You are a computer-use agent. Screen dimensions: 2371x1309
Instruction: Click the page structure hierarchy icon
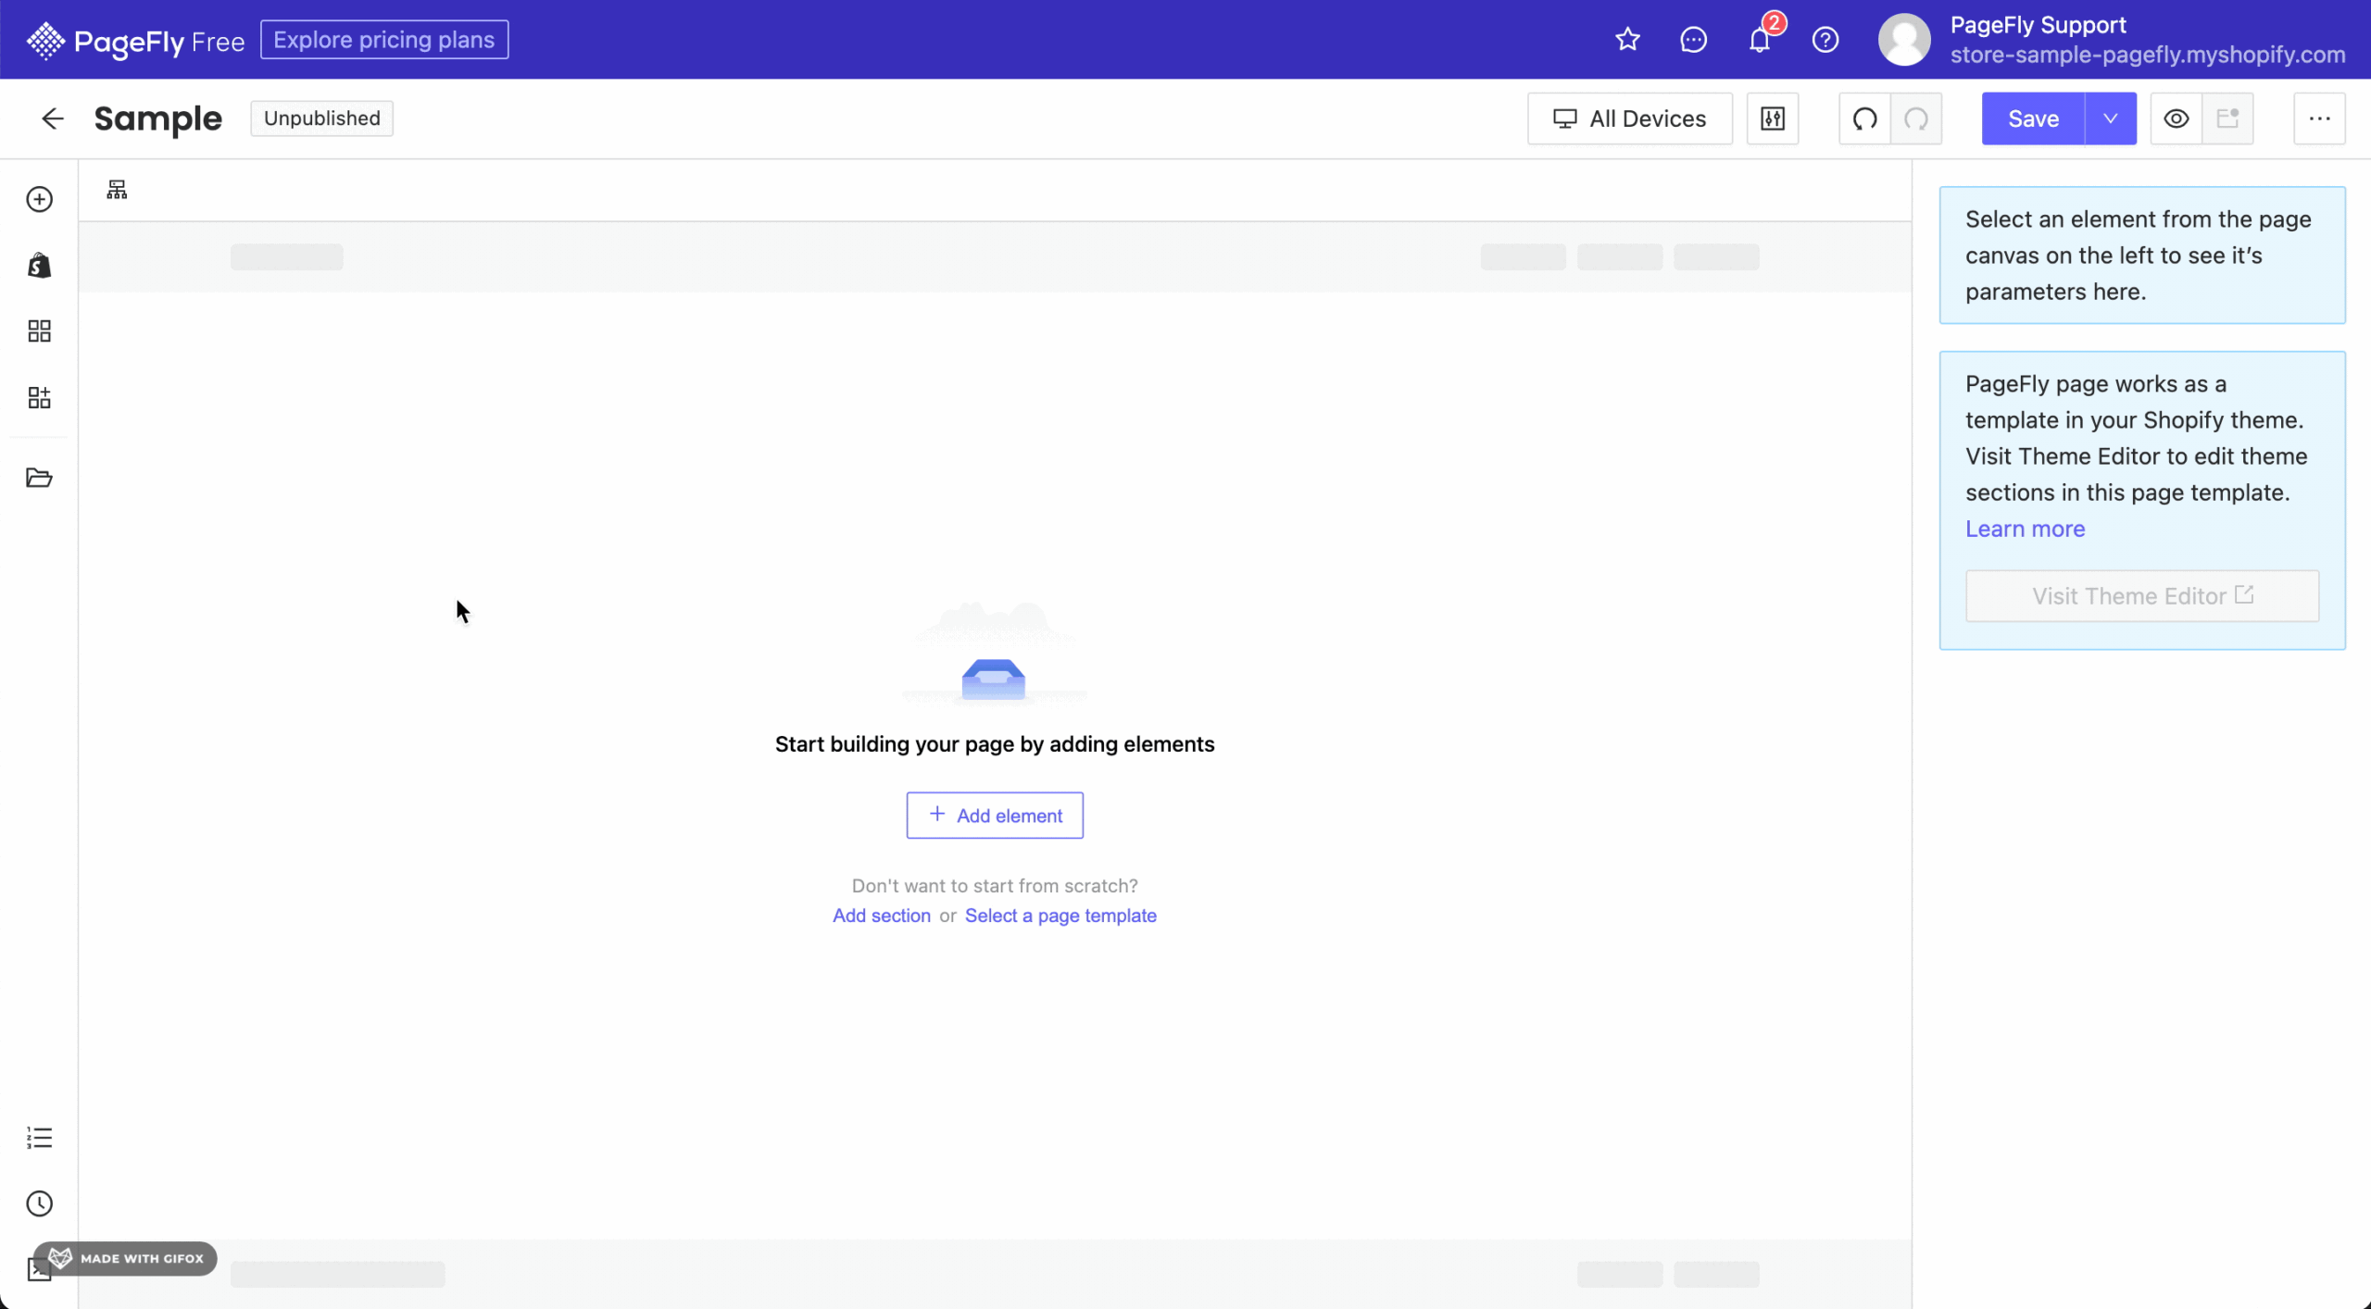click(117, 190)
